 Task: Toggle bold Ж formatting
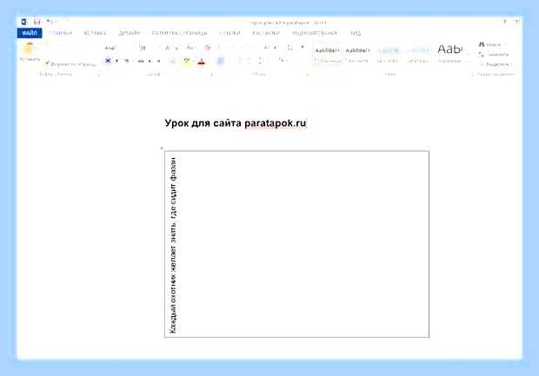(108, 61)
